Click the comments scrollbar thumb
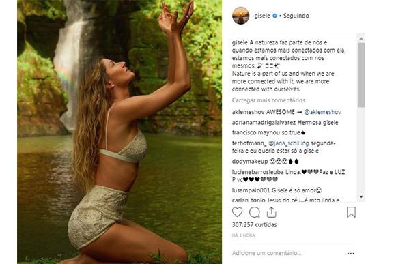The width and height of the screenshot is (396, 264). [361, 75]
